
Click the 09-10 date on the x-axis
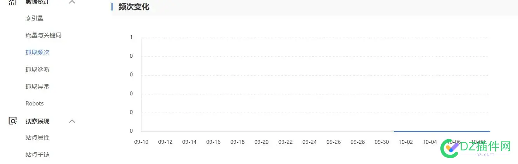tap(141, 142)
